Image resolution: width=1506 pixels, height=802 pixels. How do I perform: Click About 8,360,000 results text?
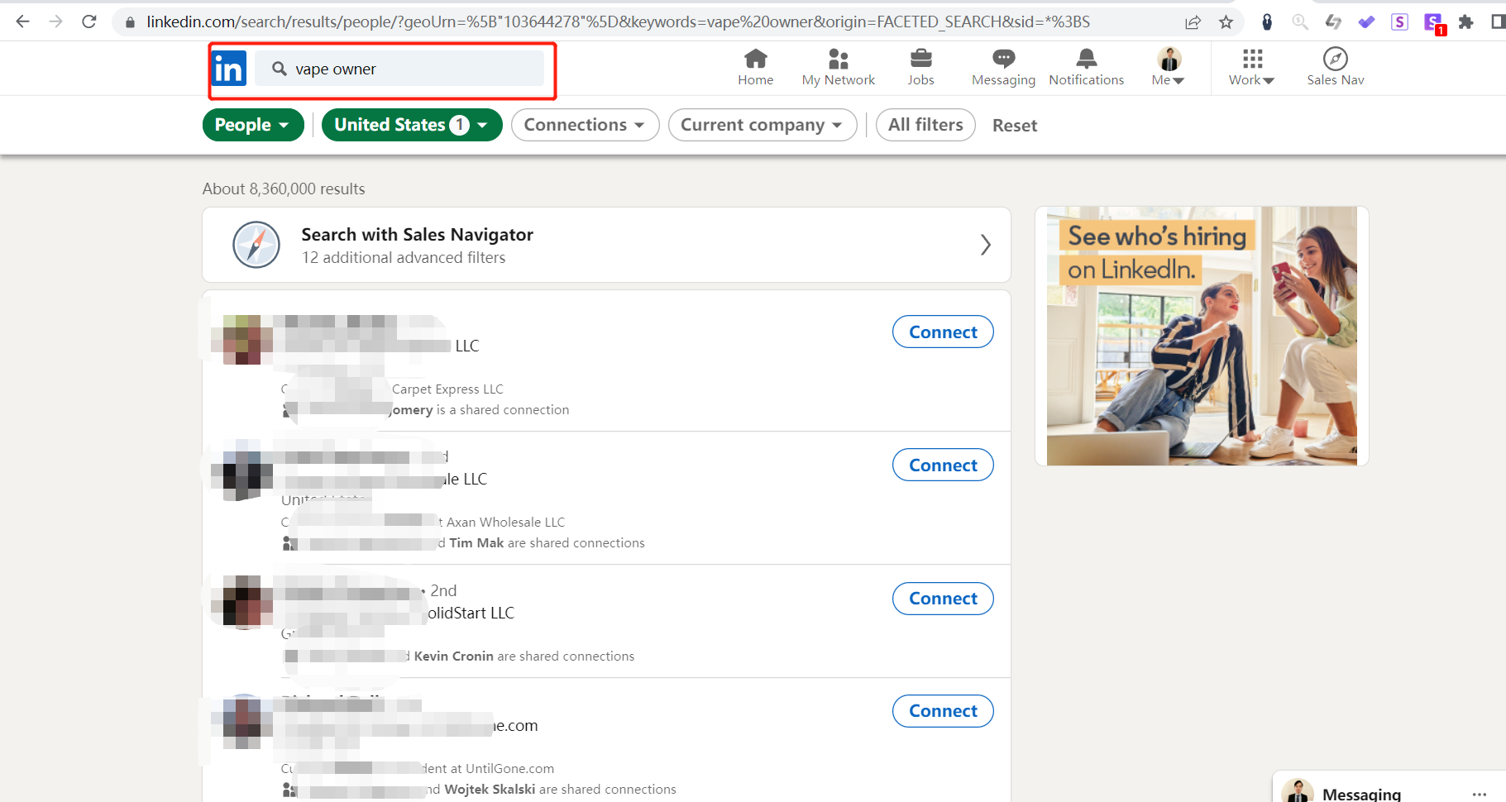click(x=284, y=189)
